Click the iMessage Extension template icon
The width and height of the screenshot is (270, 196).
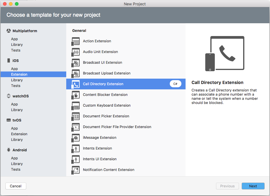(76, 138)
